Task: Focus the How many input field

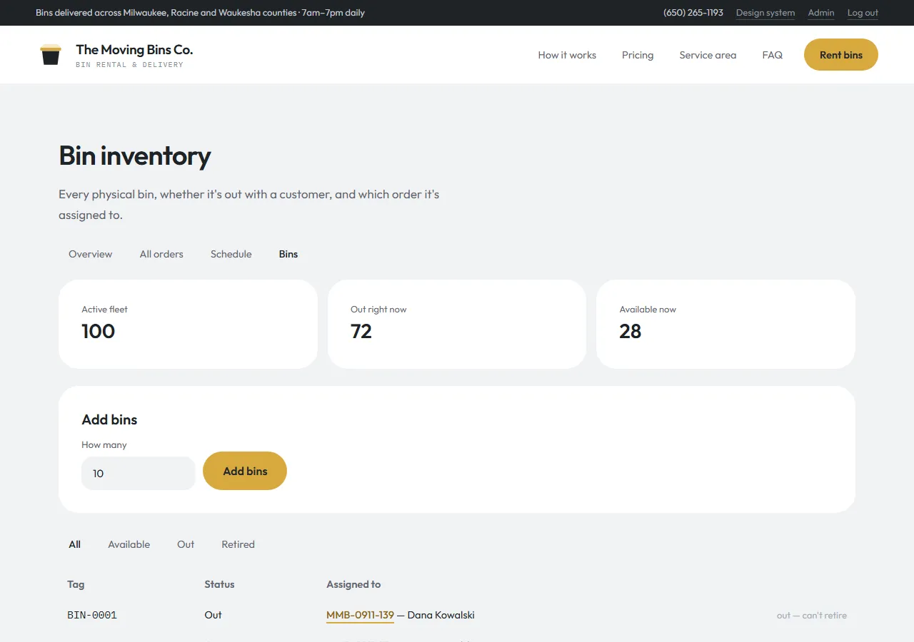Action: (x=139, y=473)
